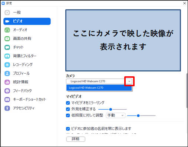The width and height of the screenshot is (188, 147).
Task: Click the camera combo box field
Action: 99,81
